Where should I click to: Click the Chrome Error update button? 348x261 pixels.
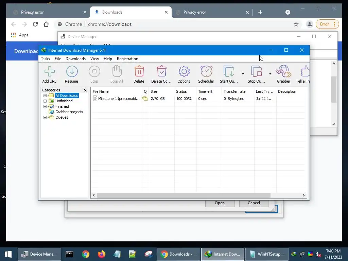327,24
